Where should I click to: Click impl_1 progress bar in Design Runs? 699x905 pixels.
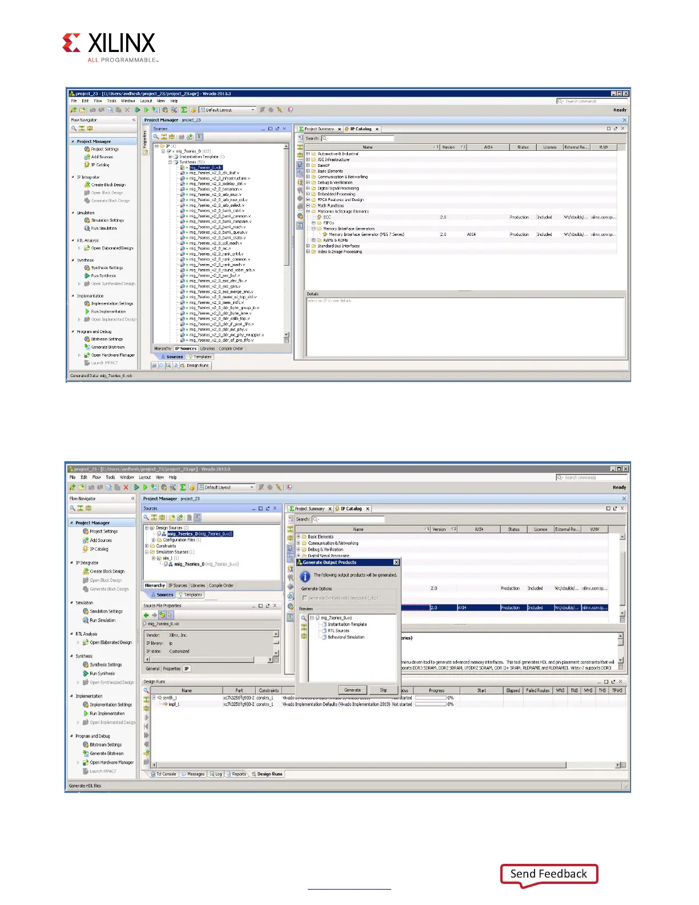tap(431, 704)
